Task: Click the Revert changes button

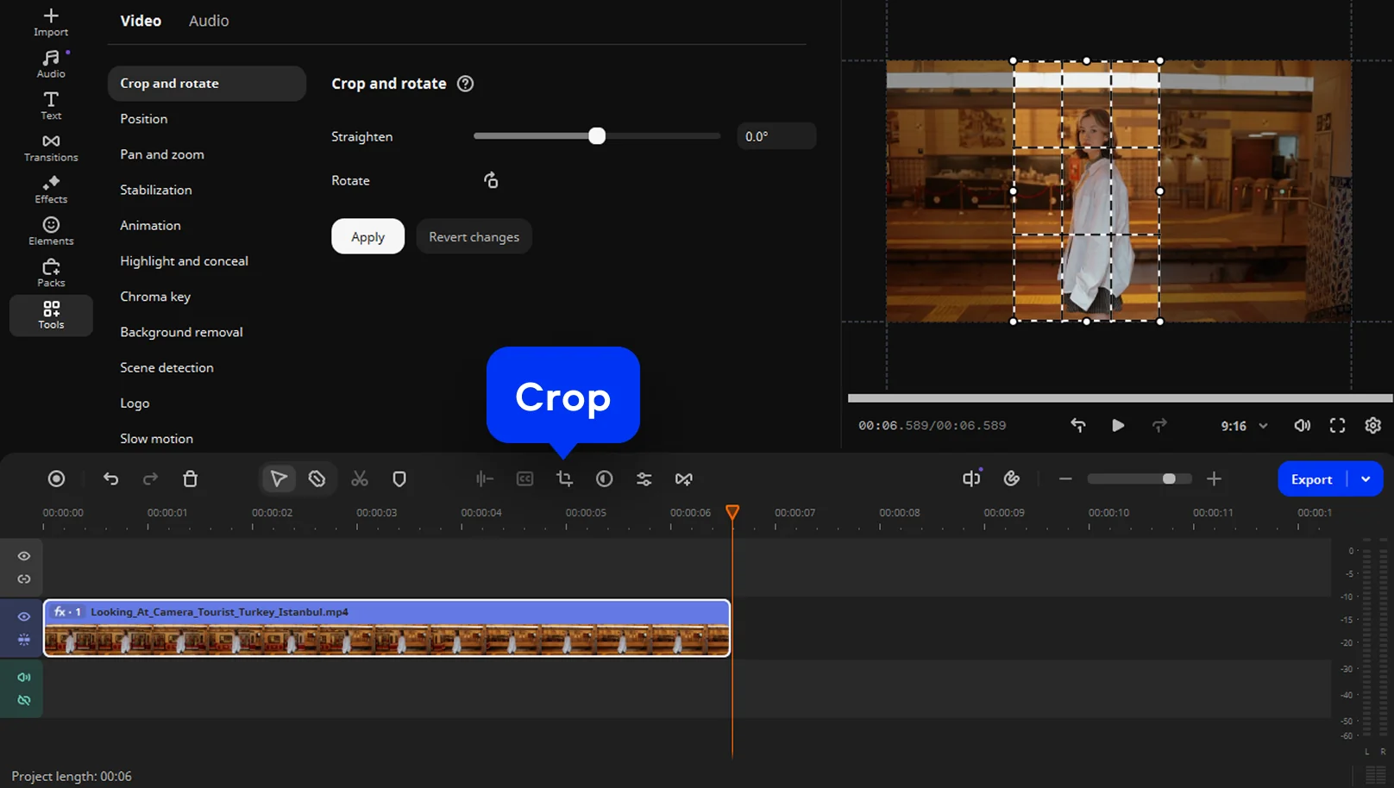Action: click(x=474, y=237)
